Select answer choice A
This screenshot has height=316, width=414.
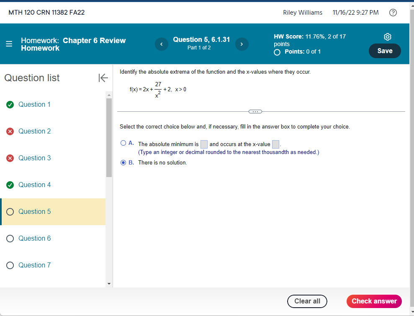click(x=123, y=143)
